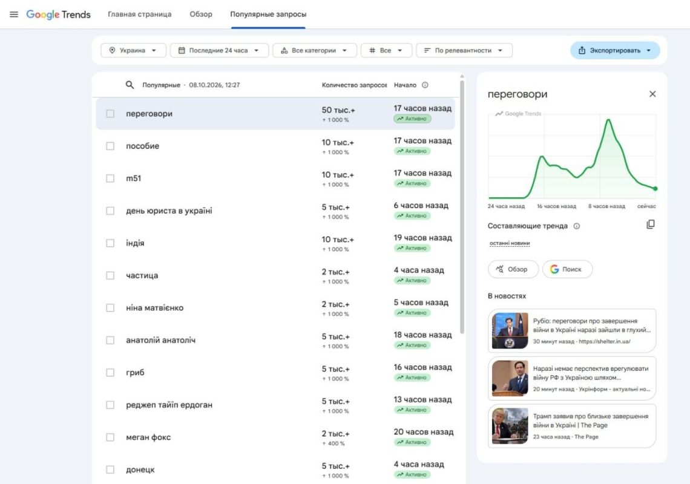The width and height of the screenshot is (690, 484).
Task: Expand the Все trend status filter
Action: (386, 50)
